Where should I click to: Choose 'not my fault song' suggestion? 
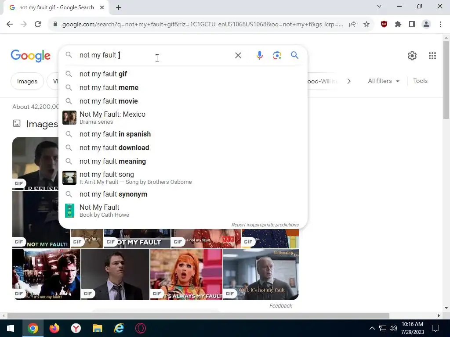pos(183,178)
